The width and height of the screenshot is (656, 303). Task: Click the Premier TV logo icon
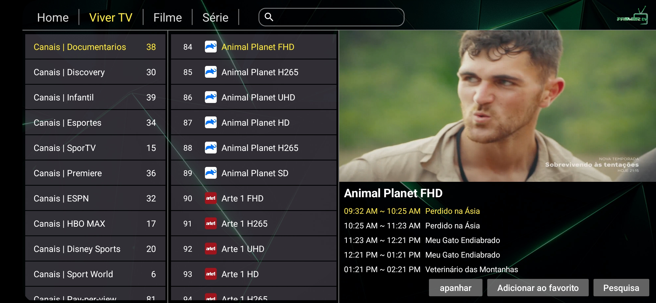(633, 17)
